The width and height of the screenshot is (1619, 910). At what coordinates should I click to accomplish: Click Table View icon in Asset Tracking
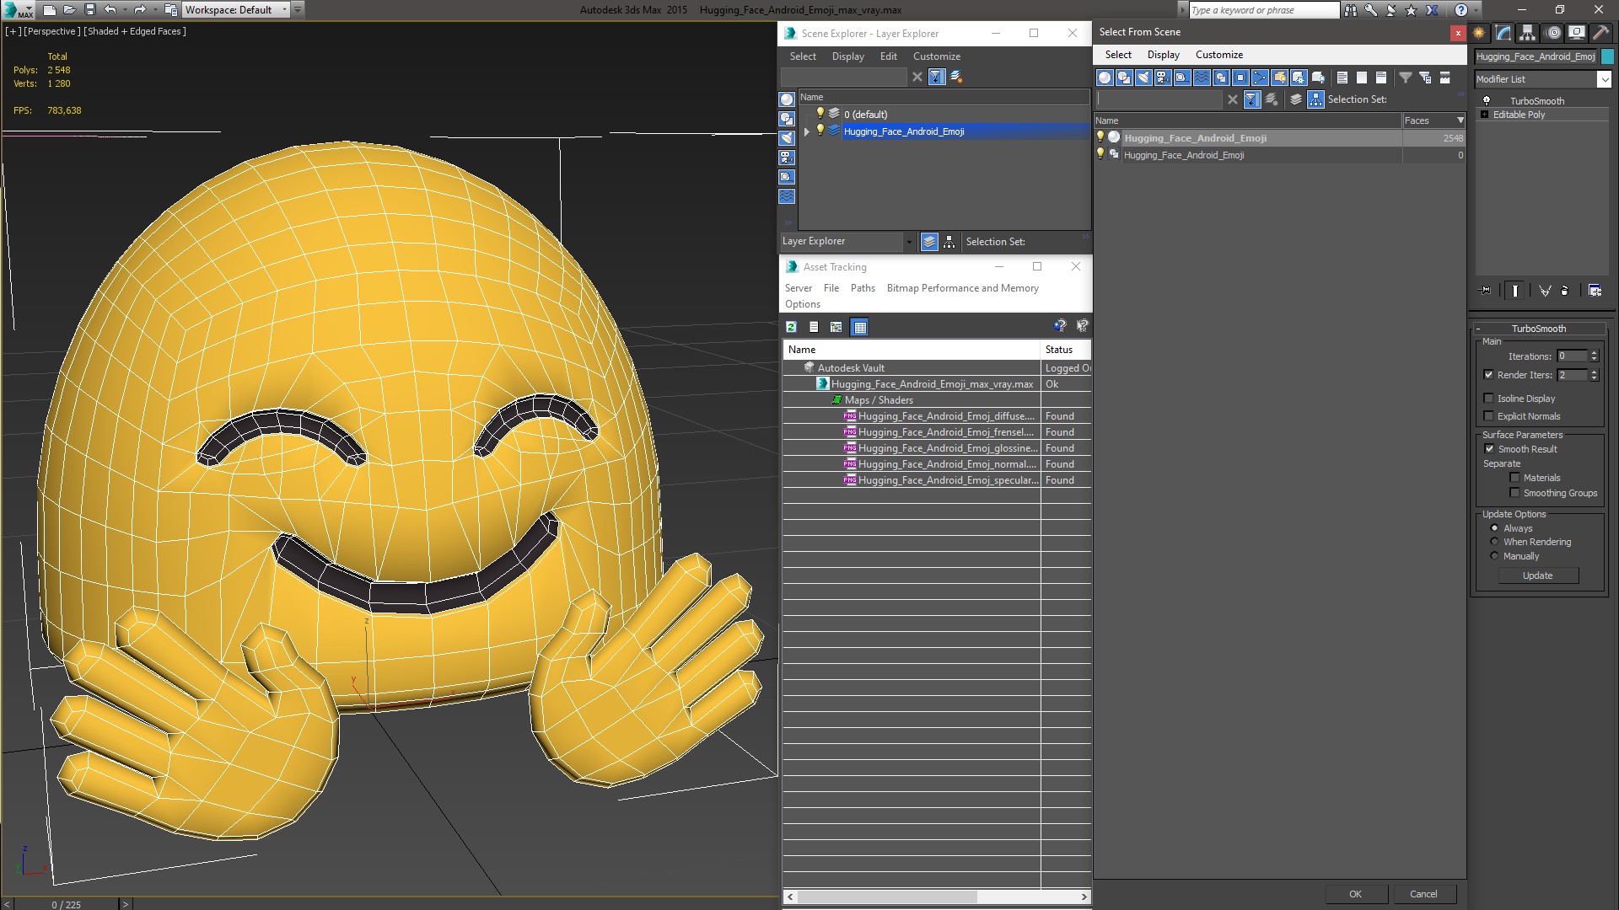pyautogui.click(x=859, y=327)
